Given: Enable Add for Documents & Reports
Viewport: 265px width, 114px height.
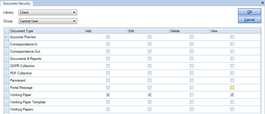Looking at the screenshot, I should coord(108,58).
